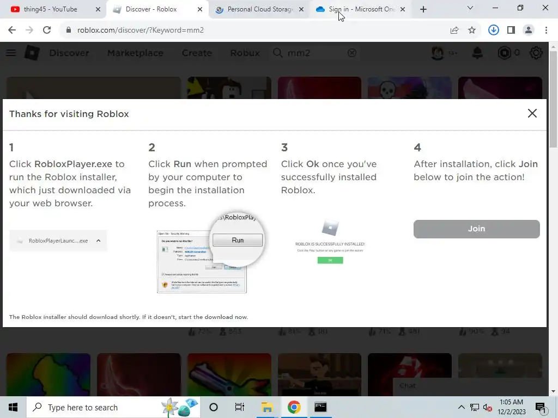Click the RobloxPlayerLauncher.exe download item
The width and height of the screenshot is (558, 418).
(x=58, y=241)
